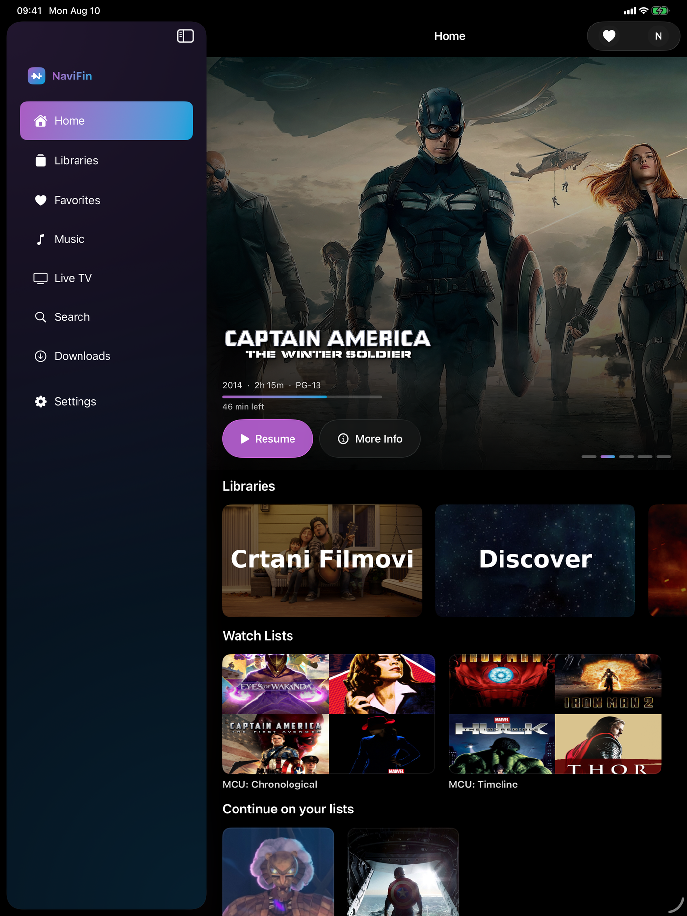Image resolution: width=687 pixels, height=916 pixels.
Task: Click the NaviFin logo icon
Action: (37, 76)
